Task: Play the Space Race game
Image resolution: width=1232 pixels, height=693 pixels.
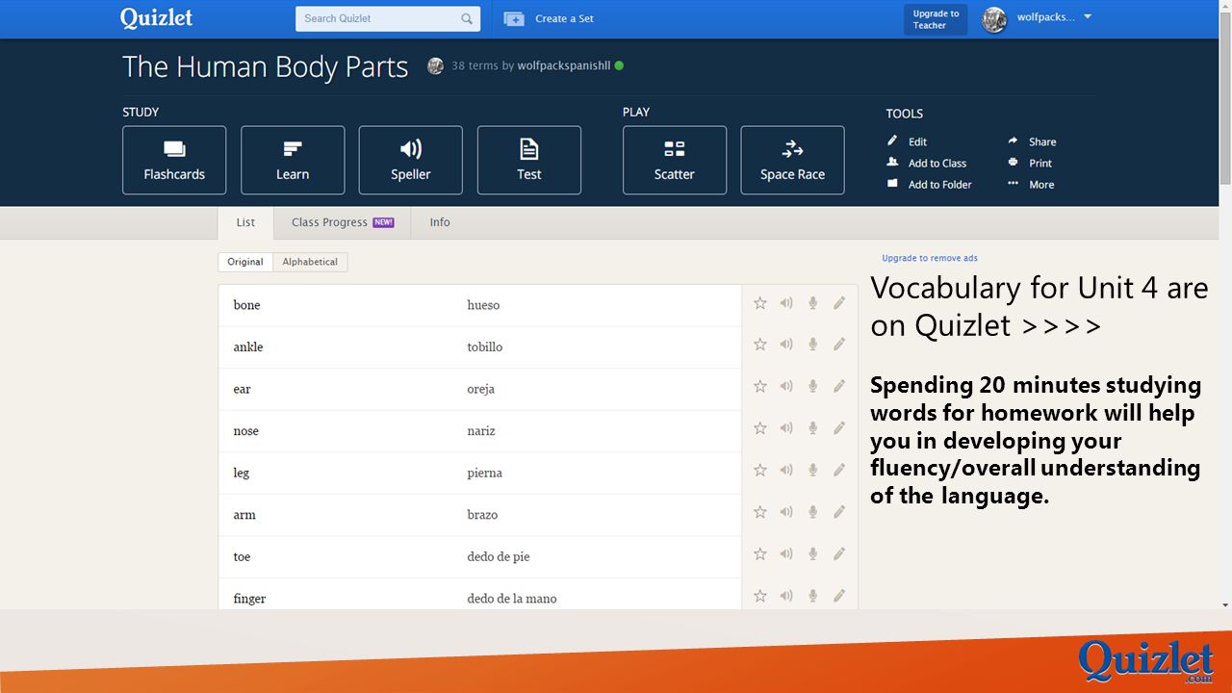Action: click(792, 160)
